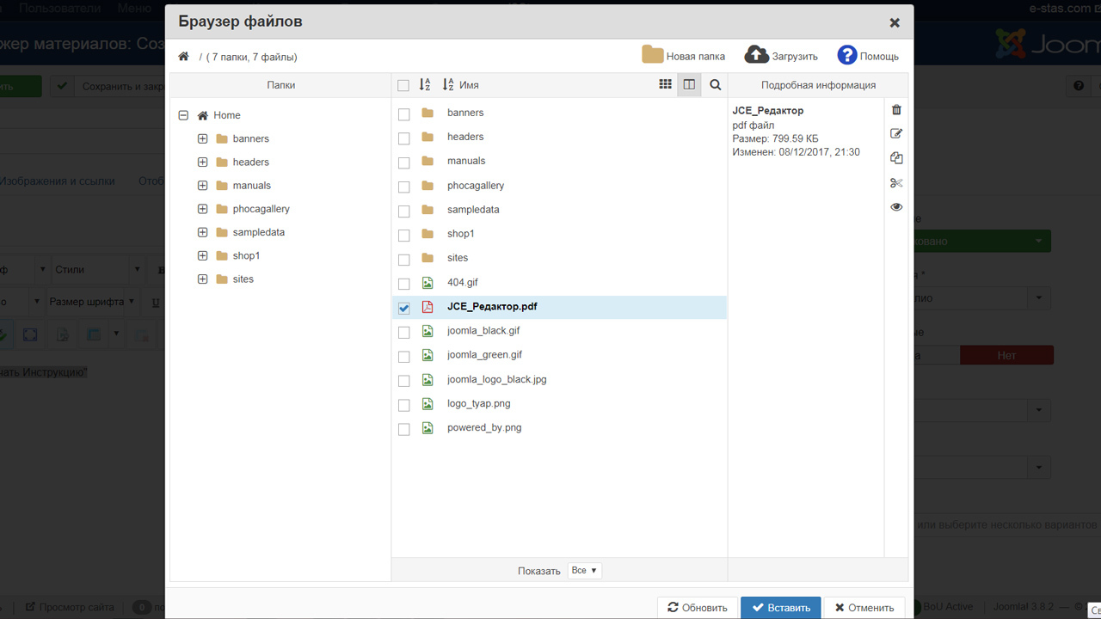The height and width of the screenshot is (619, 1101).
Task: Preview file with the eye icon
Action: (x=896, y=207)
